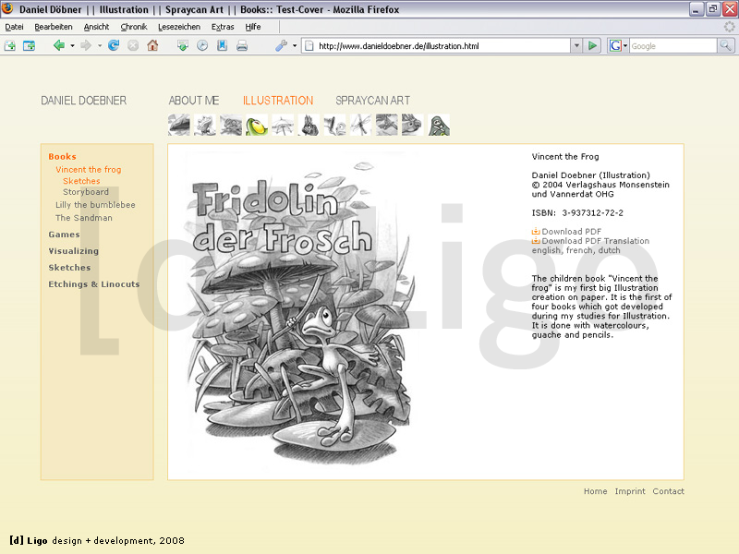The image size is (739, 554).
Task: Open the ABOUT ME section
Action: tap(194, 101)
